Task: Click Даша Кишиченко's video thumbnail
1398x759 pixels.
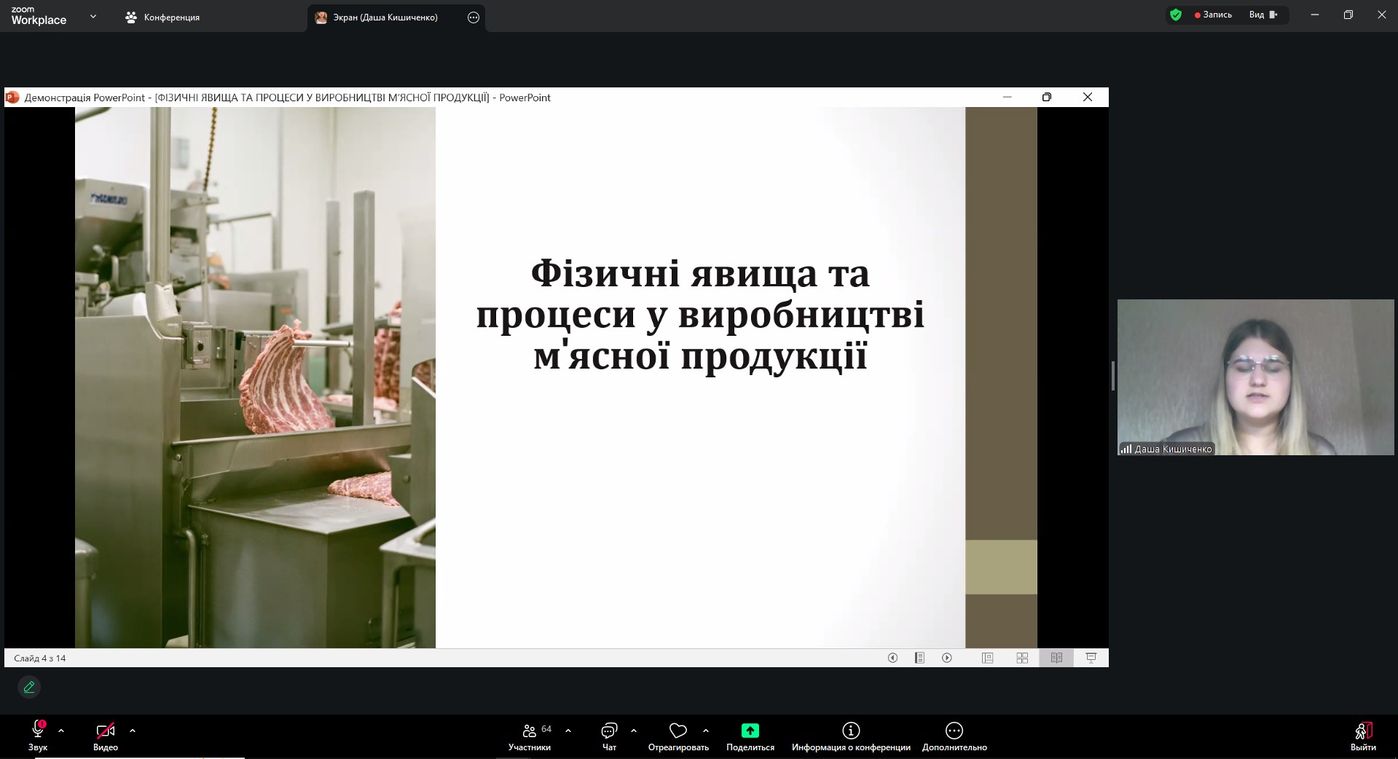Action: click(1255, 377)
